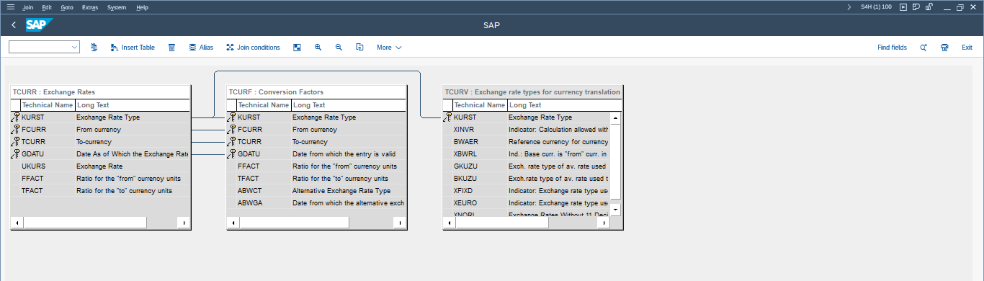Open Join conditions from the toolbar
984x281 pixels.
[x=253, y=47]
